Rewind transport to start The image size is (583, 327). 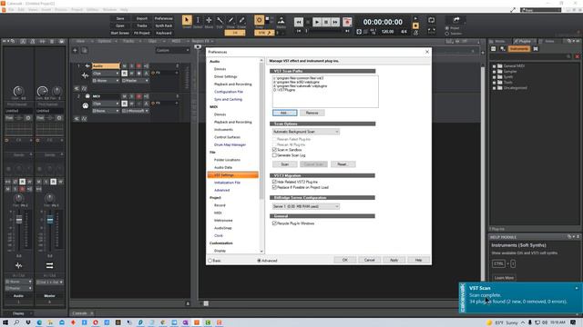(299, 22)
